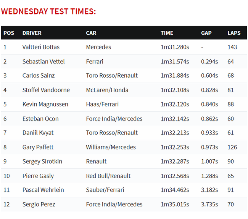Click Carlos Sainz driver cell
Image resolution: width=248 pixels, height=219 pixels.
tap(39, 75)
